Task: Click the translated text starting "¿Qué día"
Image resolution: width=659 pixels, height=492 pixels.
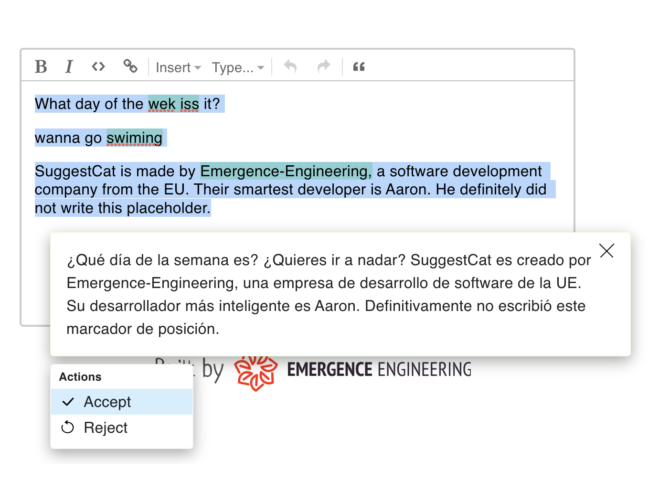Action: 329,294
